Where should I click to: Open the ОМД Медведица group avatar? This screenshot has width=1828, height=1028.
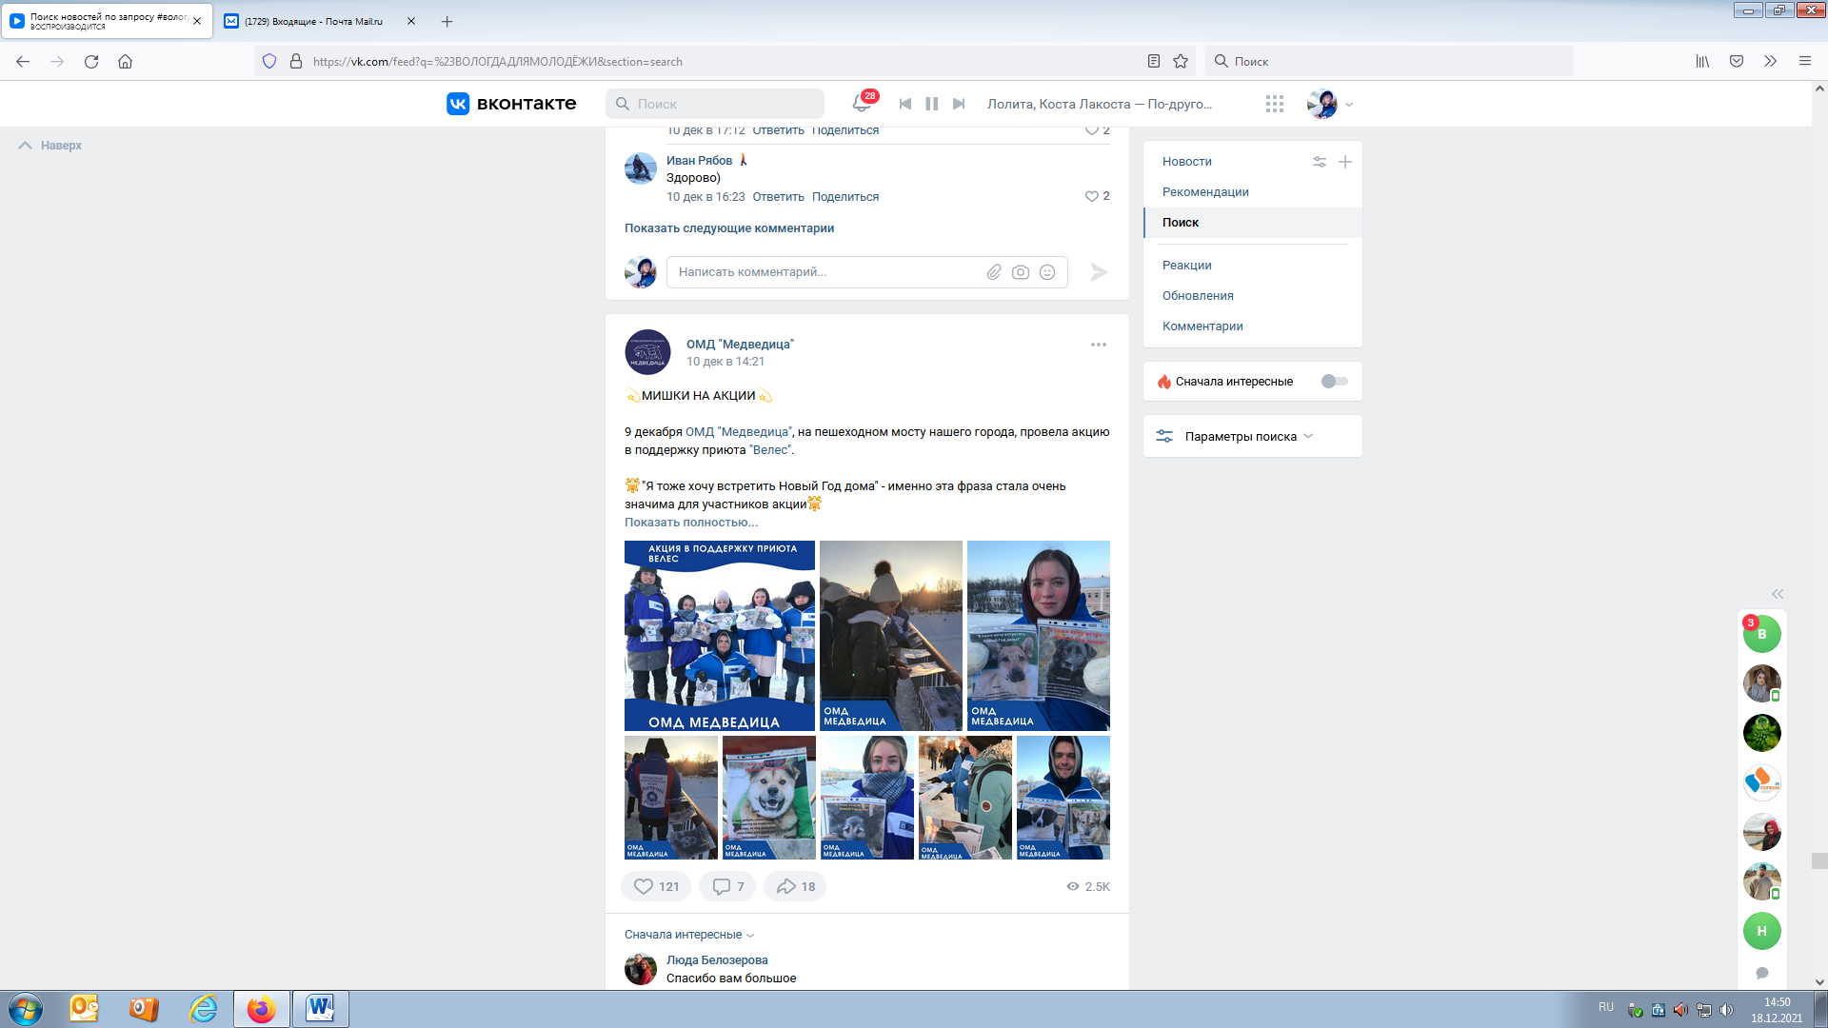[x=647, y=352]
